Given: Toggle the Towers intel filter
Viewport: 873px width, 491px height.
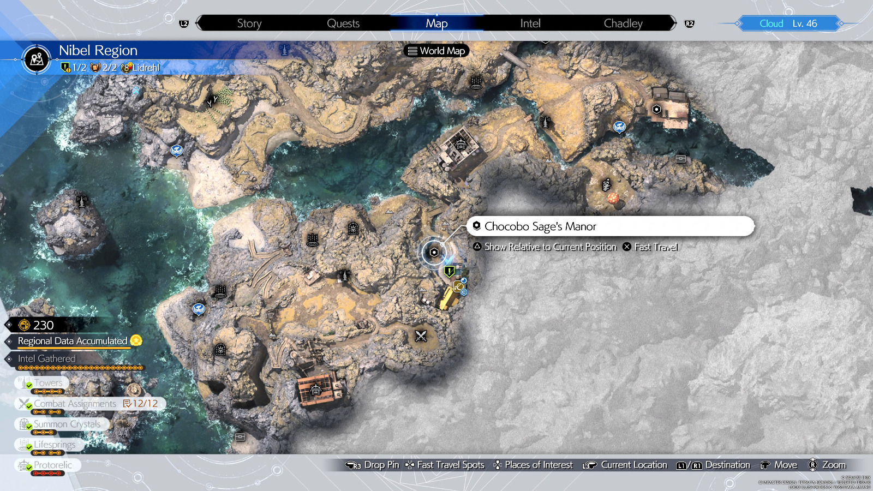Looking at the screenshot, I should 43,383.
